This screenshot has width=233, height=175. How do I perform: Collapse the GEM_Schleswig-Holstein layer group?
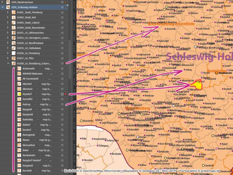[3, 7]
